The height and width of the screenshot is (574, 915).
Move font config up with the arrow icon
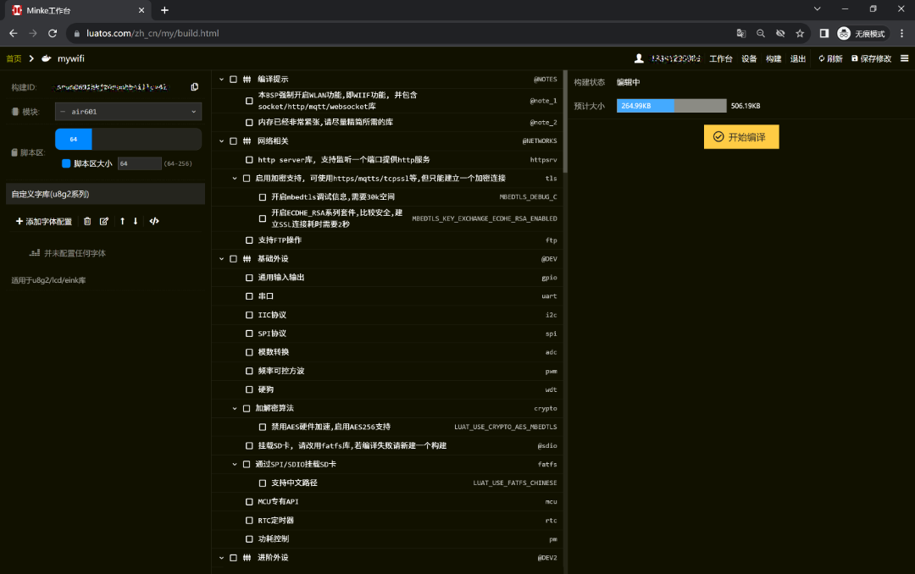tap(122, 221)
